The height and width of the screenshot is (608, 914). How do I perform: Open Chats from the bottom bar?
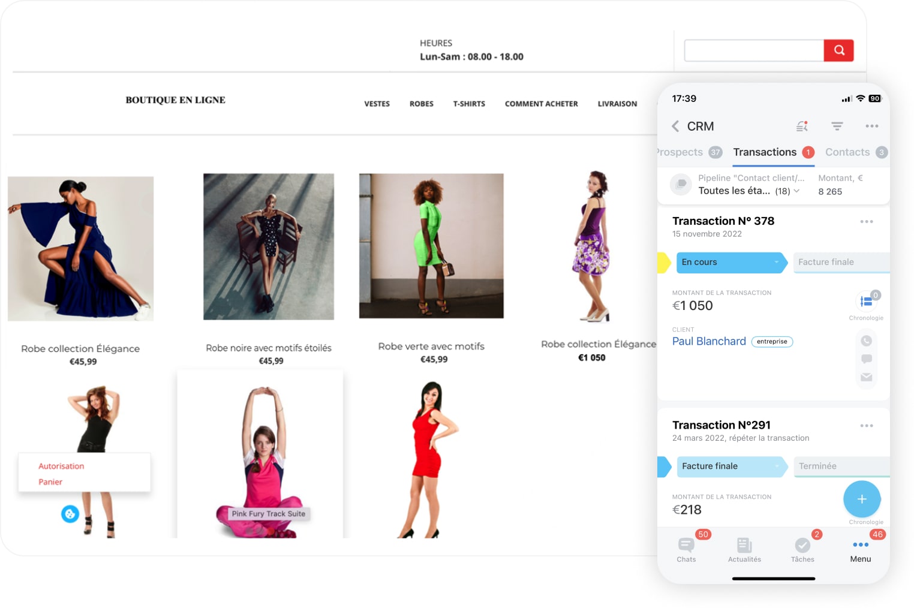(686, 549)
